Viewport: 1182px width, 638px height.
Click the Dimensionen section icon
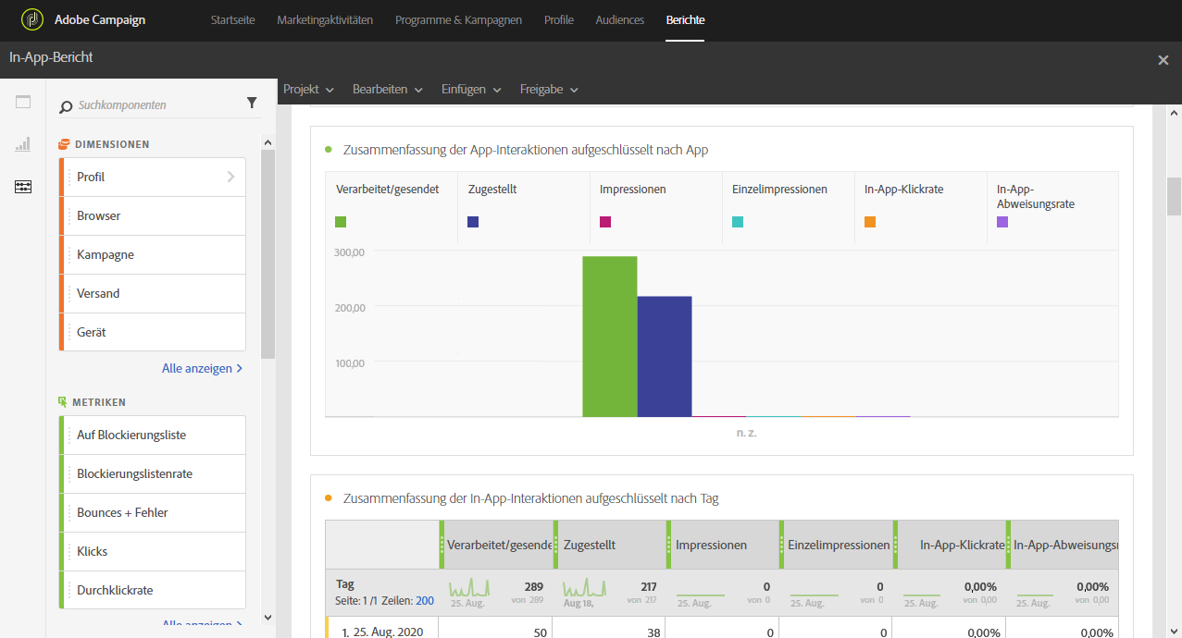pos(64,144)
